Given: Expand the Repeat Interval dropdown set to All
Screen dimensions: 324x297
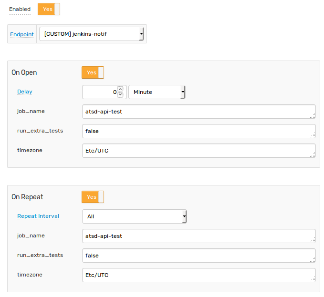Looking at the screenshot, I should (x=134, y=216).
